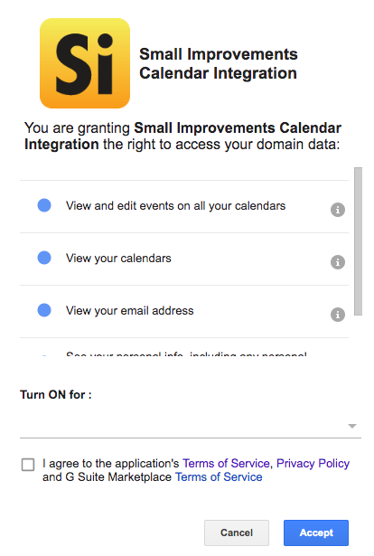The width and height of the screenshot is (374, 556).
Task: Open info icon for view and edit events
Action: point(338,210)
